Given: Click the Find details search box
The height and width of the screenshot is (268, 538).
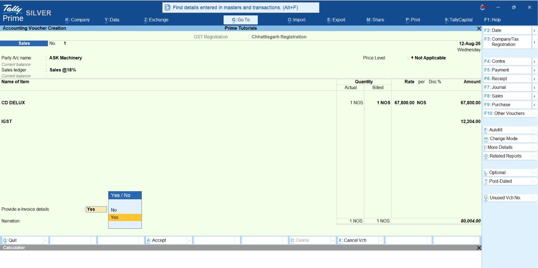Looking at the screenshot, I should pyautogui.click(x=241, y=7).
